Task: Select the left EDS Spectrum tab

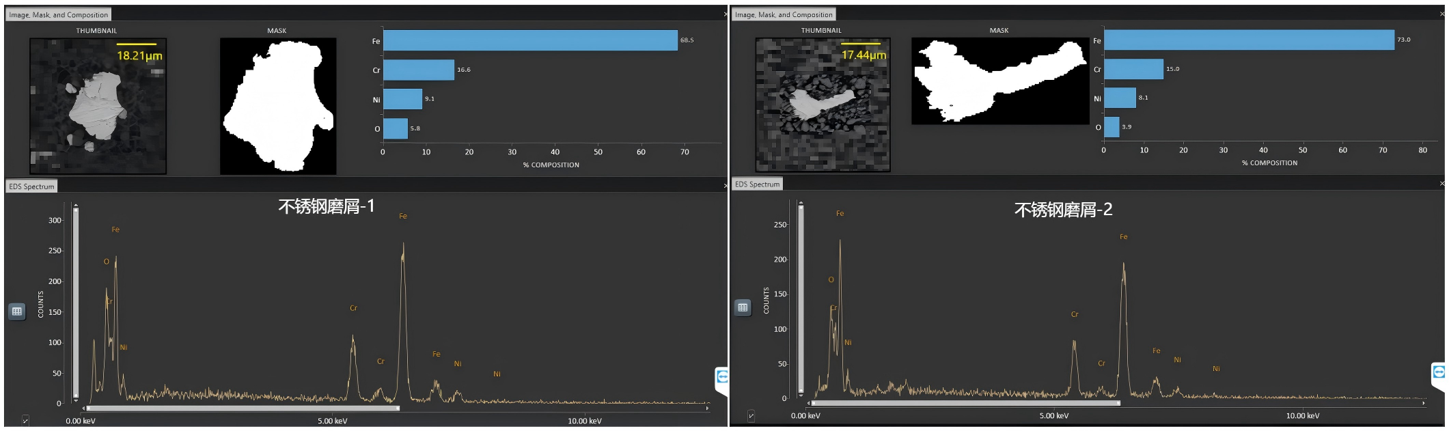Action: click(31, 186)
